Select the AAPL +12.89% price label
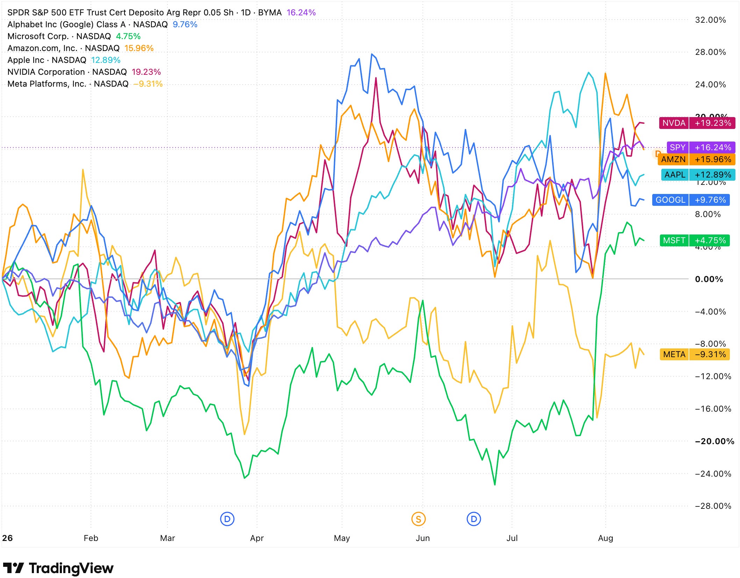This screenshot has height=578, width=740. [x=698, y=175]
